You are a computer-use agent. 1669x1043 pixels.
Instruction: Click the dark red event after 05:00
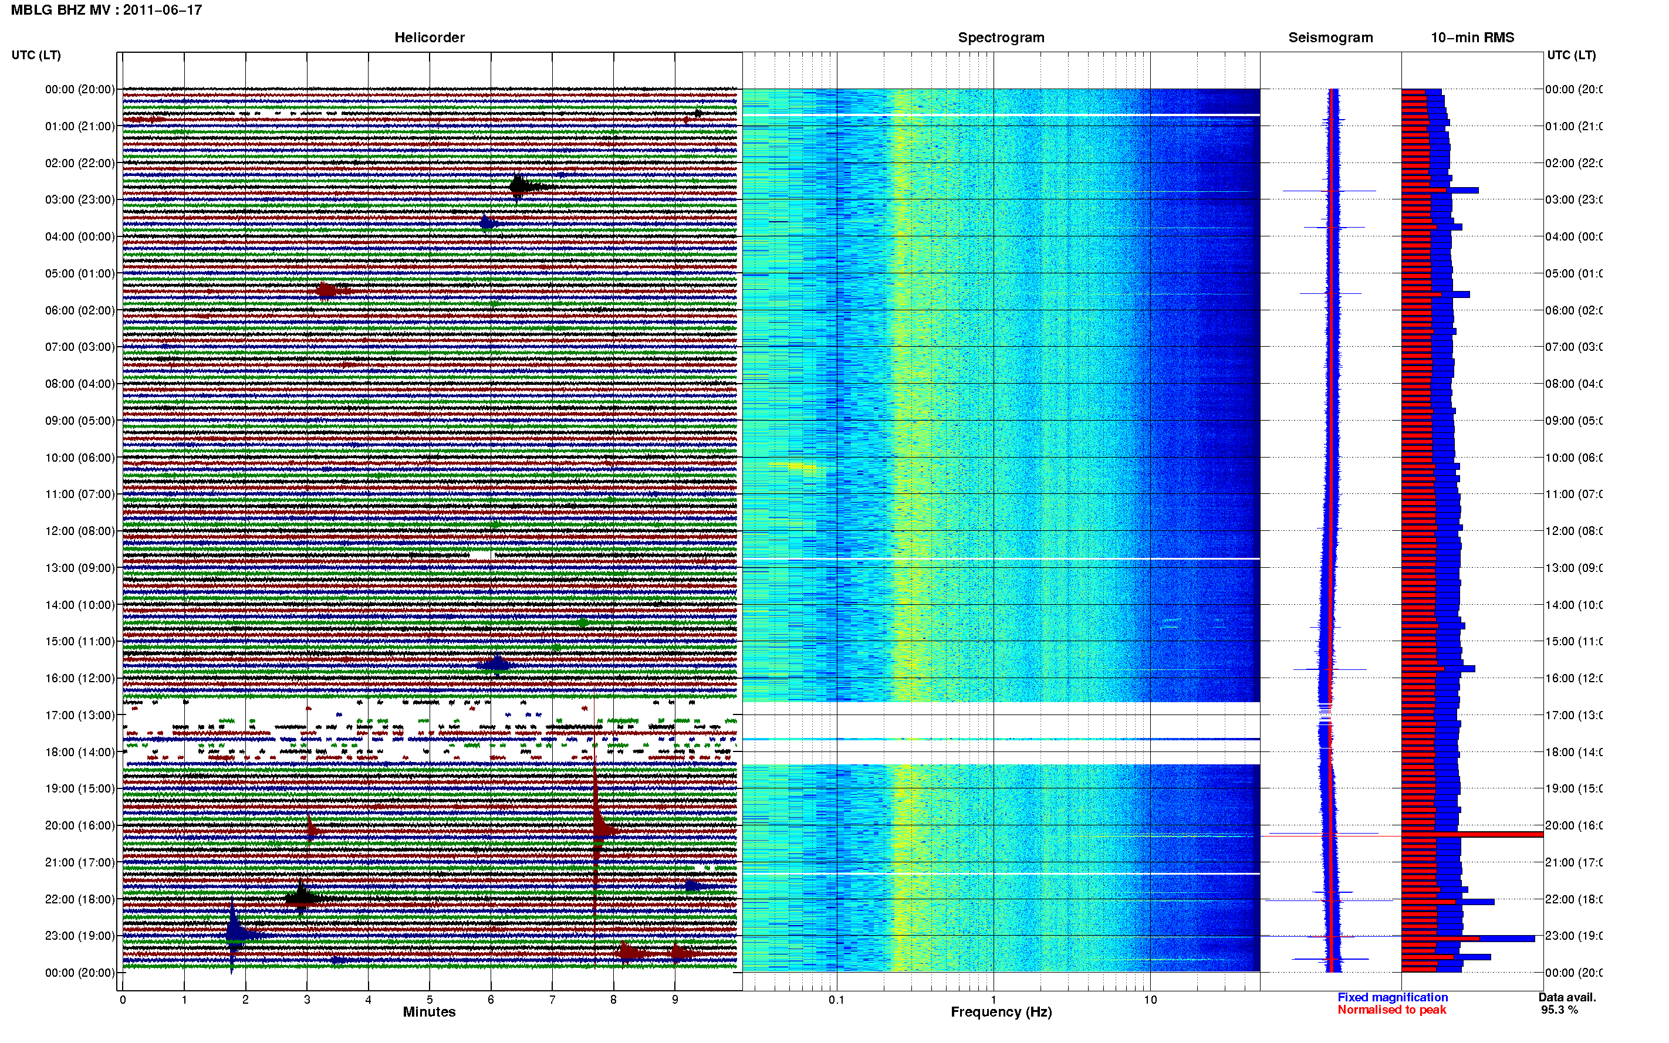tap(327, 290)
